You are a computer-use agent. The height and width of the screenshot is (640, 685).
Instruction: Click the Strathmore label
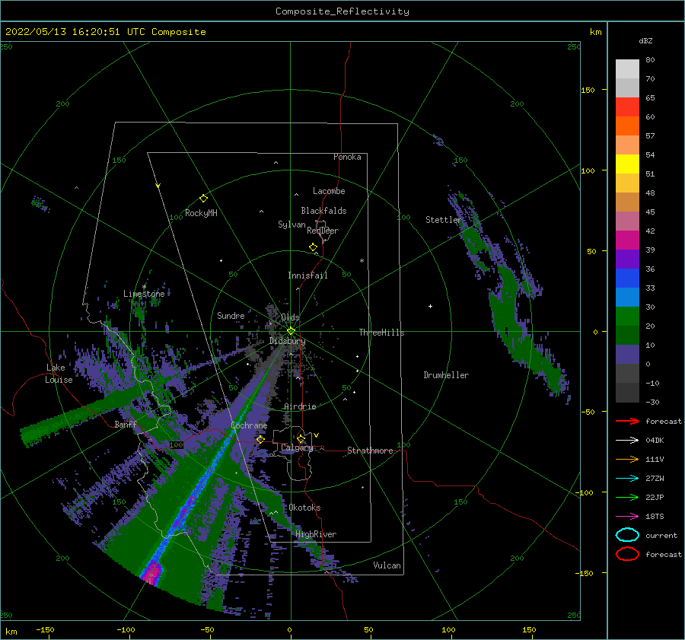[370, 451]
